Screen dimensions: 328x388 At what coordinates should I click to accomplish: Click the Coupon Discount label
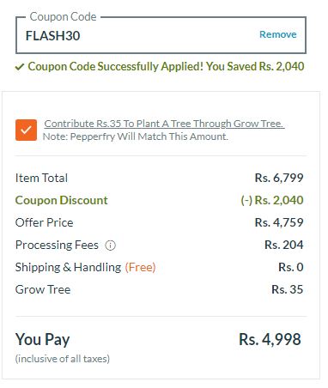tap(62, 200)
